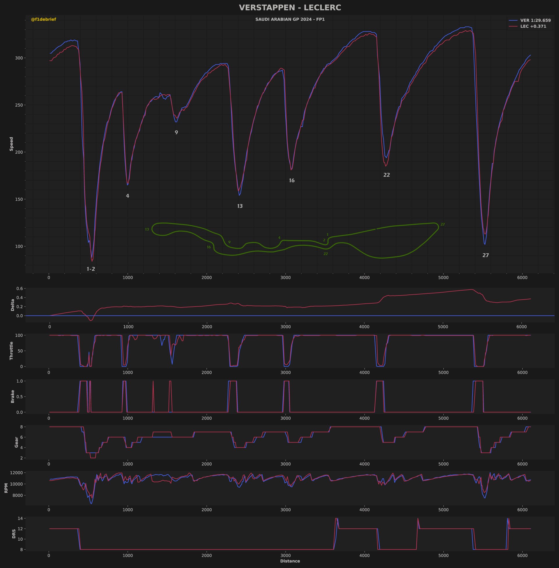Image resolution: width=559 pixels, height=568 pixels.
Task: Click the green turn 13 marker on track map
Action: tap(147, 229)
